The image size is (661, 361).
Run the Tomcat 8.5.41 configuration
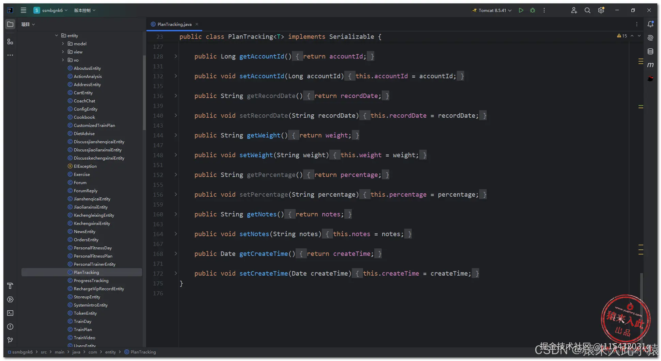tap(521, 10)
